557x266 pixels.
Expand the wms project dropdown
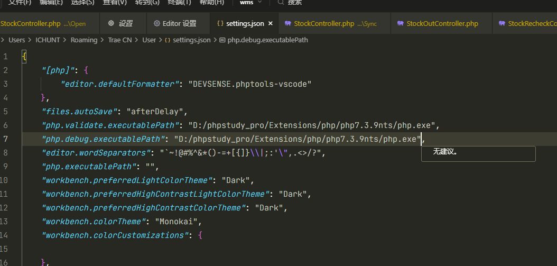click(251, 2)
